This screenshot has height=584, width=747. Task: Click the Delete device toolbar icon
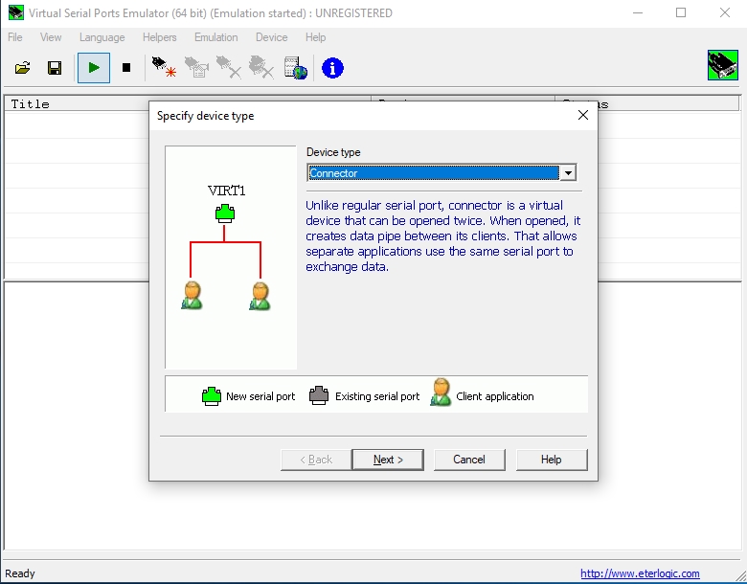[x=229, y=67]
